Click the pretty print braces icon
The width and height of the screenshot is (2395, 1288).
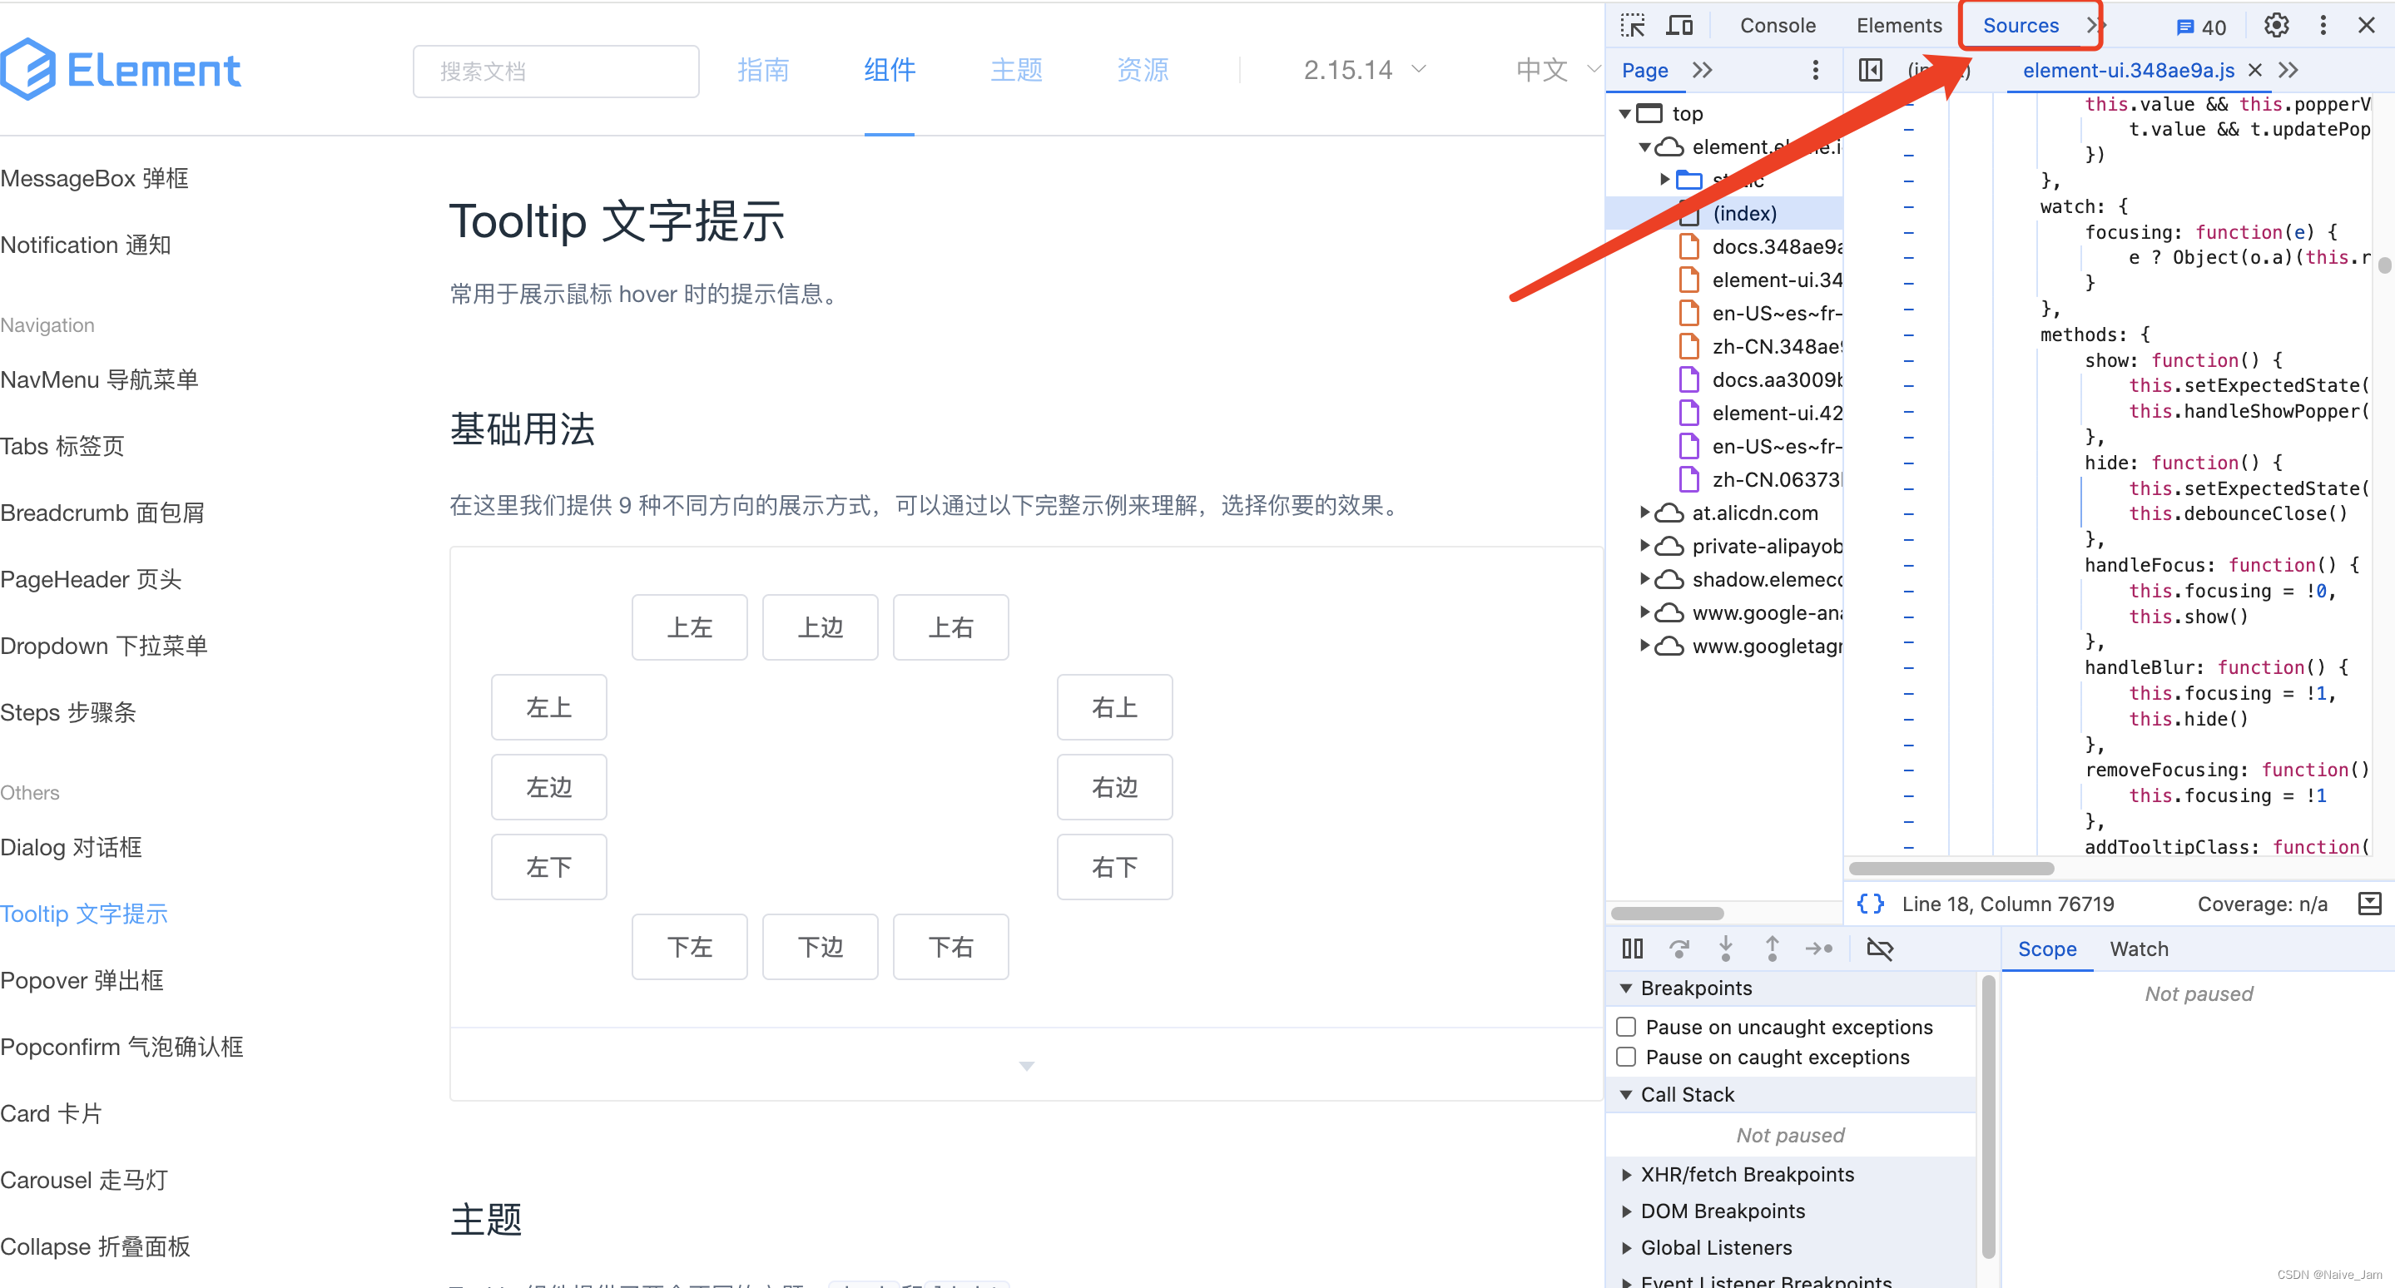(x=1870, y=904)
